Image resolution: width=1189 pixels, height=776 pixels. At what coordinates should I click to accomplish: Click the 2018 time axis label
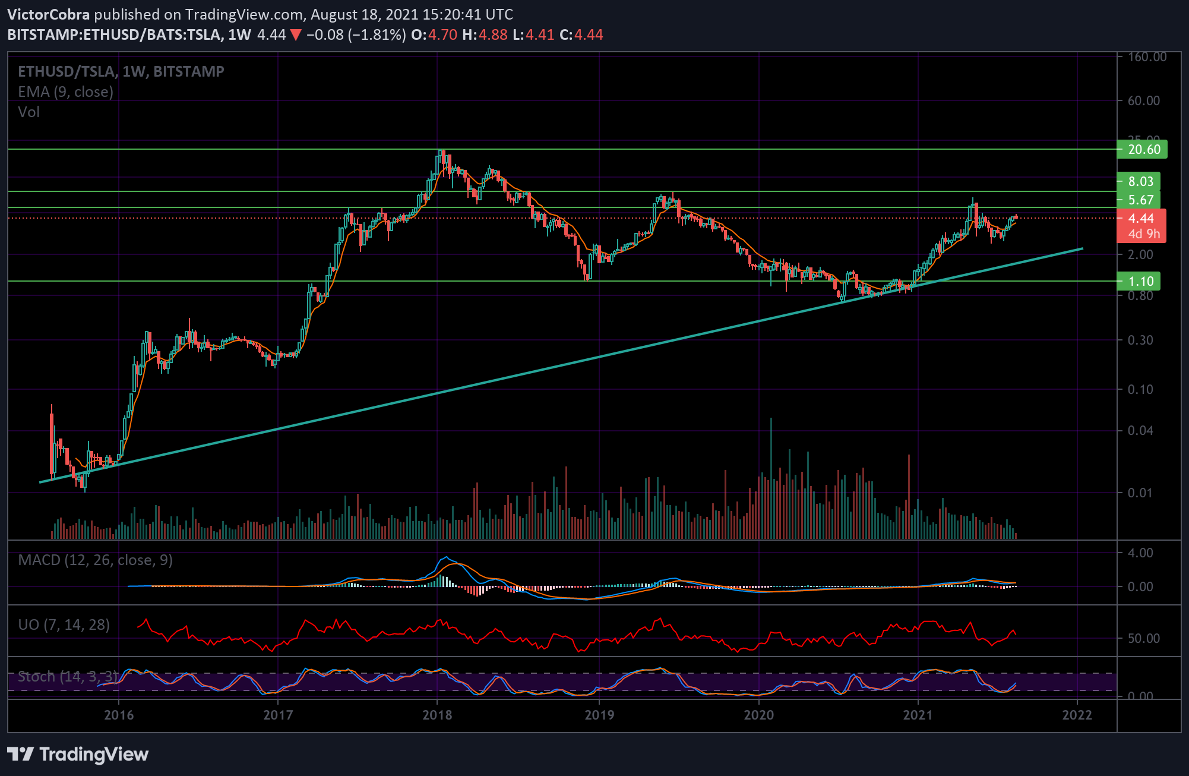point(437,715)
